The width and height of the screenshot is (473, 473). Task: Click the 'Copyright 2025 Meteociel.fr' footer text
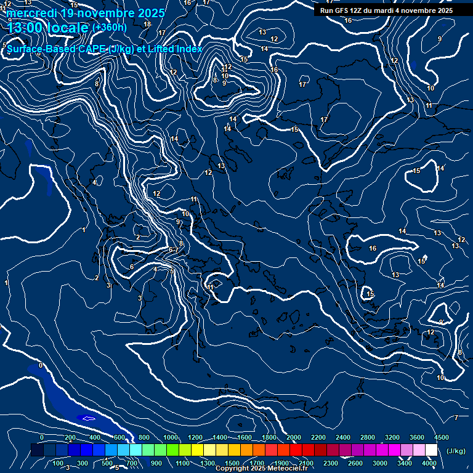pyautogui.click(x=262, y=468)
